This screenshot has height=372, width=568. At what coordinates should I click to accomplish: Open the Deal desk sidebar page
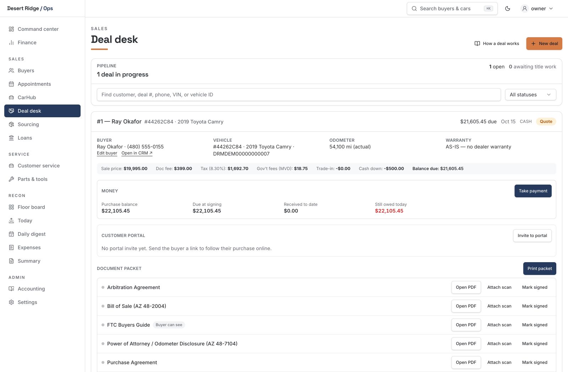click(x=42, y=111)
